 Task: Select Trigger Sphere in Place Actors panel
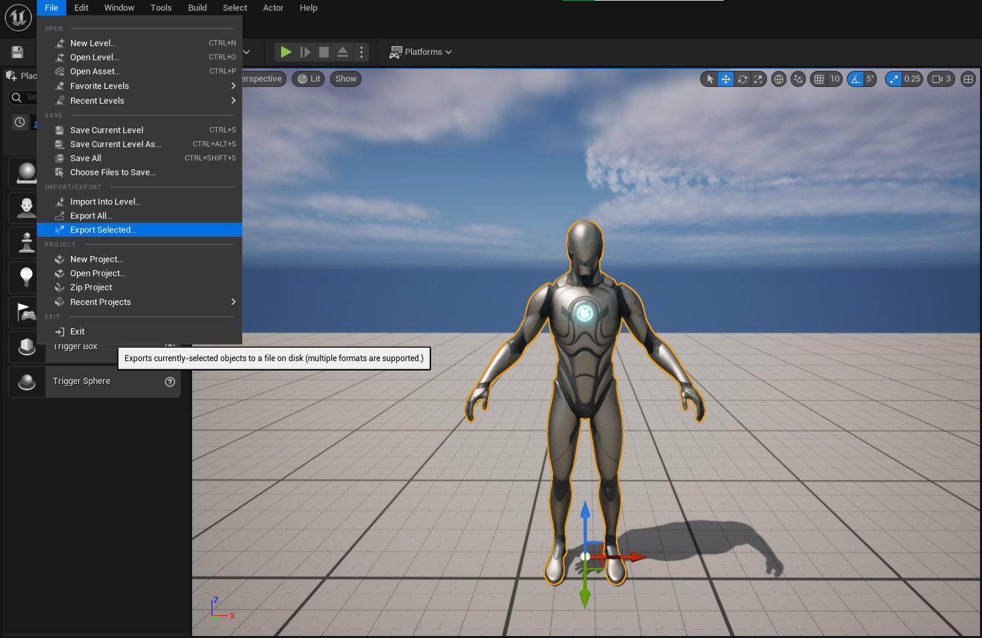tap(82, 381)
